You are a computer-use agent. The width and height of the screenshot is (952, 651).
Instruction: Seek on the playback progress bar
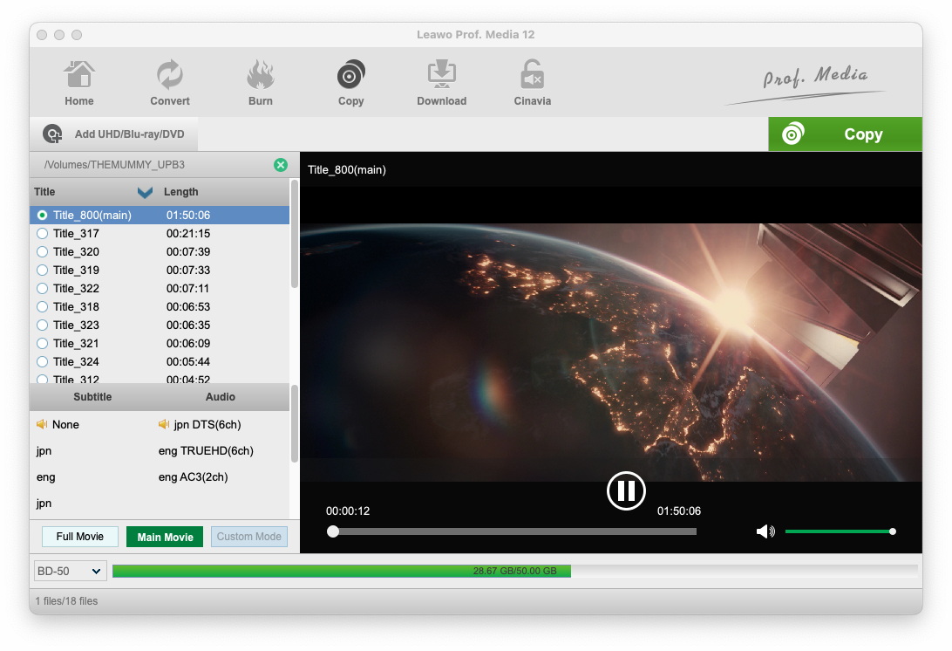tap(514, 531)
